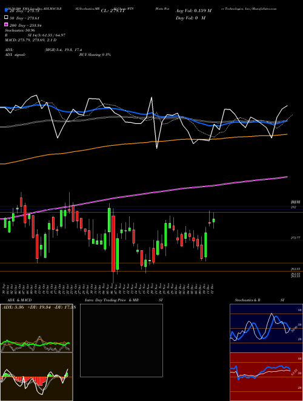
Task: Open the blue Stochastics chart panel
Action: tap(266, 328)
